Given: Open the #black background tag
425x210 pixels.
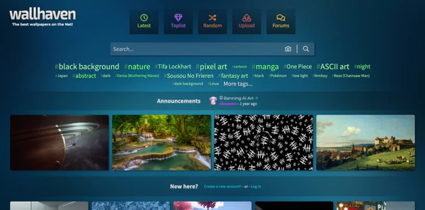Looking at the screenshot, I should click(87, 66).
